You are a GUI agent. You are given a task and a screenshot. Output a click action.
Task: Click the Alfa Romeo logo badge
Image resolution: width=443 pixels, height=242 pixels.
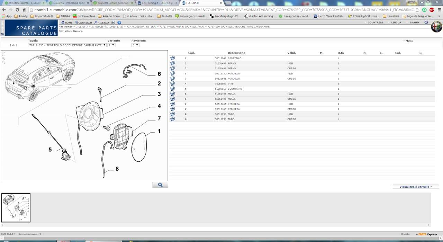[436, 27]
